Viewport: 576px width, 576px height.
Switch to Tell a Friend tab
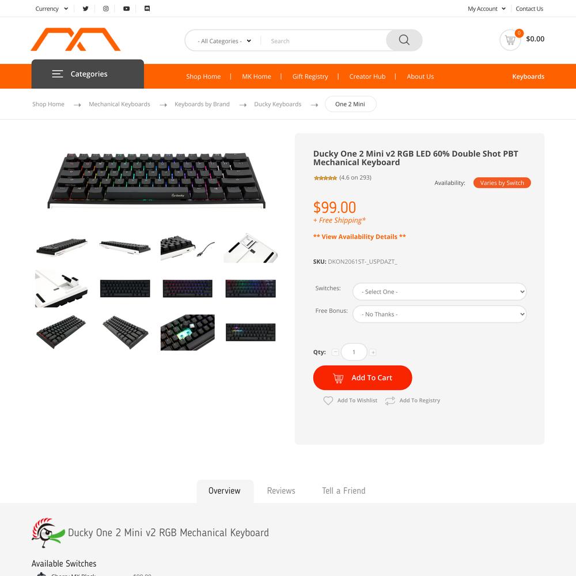[343, 491]
